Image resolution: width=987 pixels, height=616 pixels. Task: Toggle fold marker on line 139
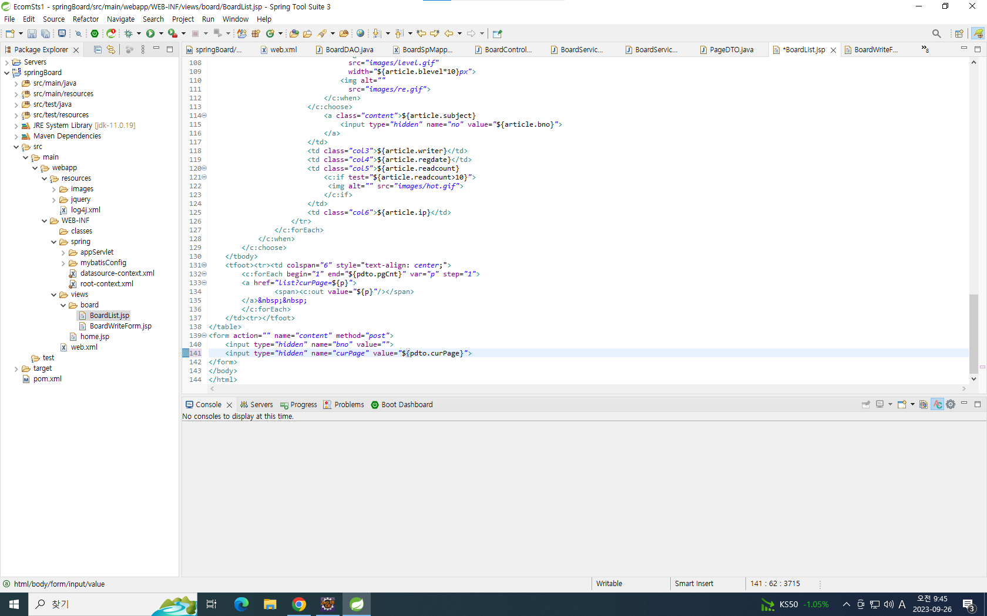click(204, 336)
